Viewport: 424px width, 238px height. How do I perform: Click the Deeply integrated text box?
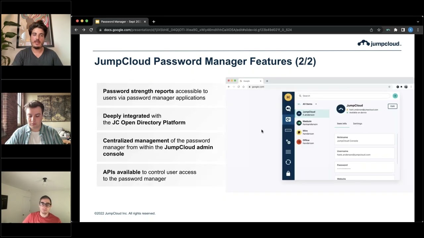[161, 119]
